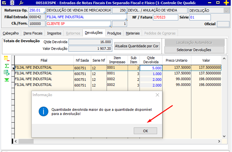Image resolution: width=232 pixels, height=152 pixels.
Task: Click the Filial Entrada code field 000042
Action: 37,17
